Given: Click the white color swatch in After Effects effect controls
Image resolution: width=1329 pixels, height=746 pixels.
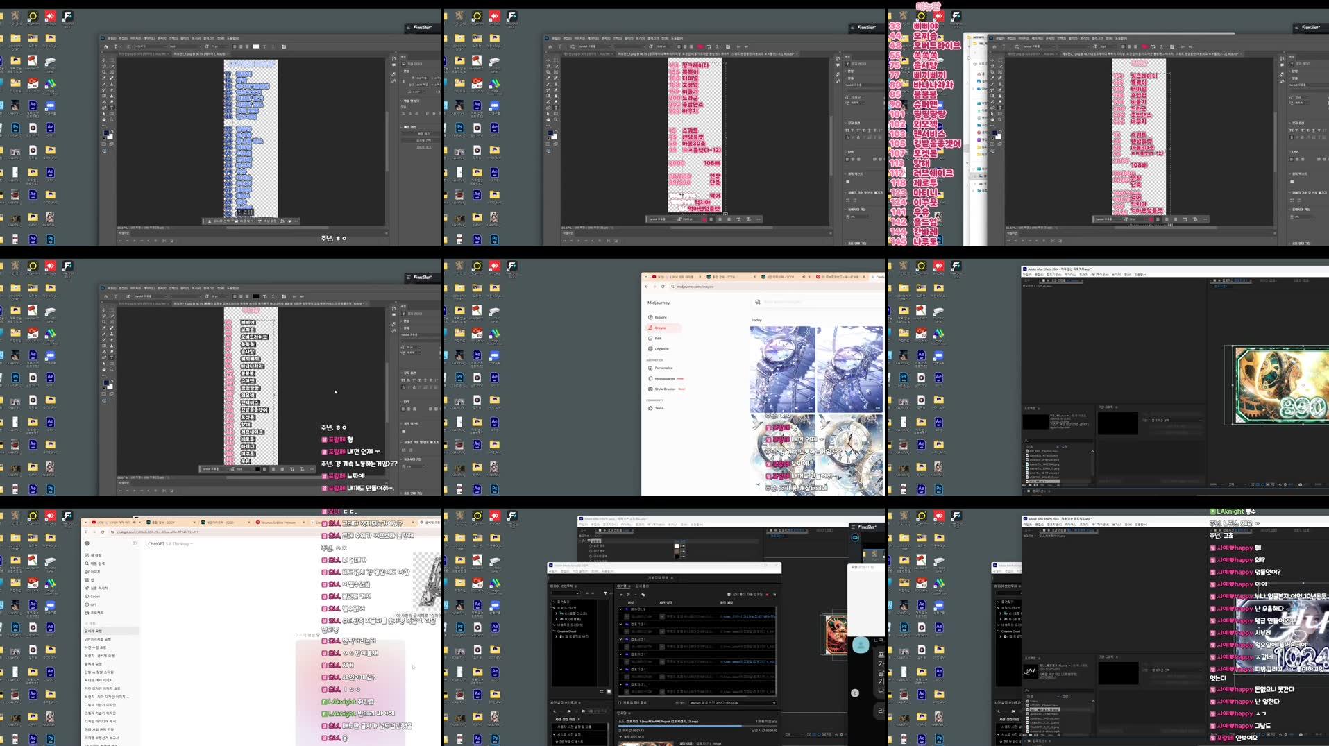Looking at the screenshot, I should point(677,545).
